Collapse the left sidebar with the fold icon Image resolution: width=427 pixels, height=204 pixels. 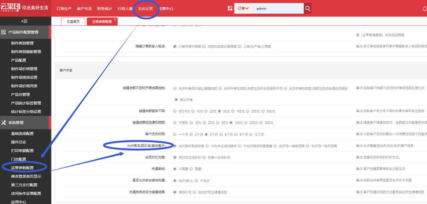tap(24, 21)
